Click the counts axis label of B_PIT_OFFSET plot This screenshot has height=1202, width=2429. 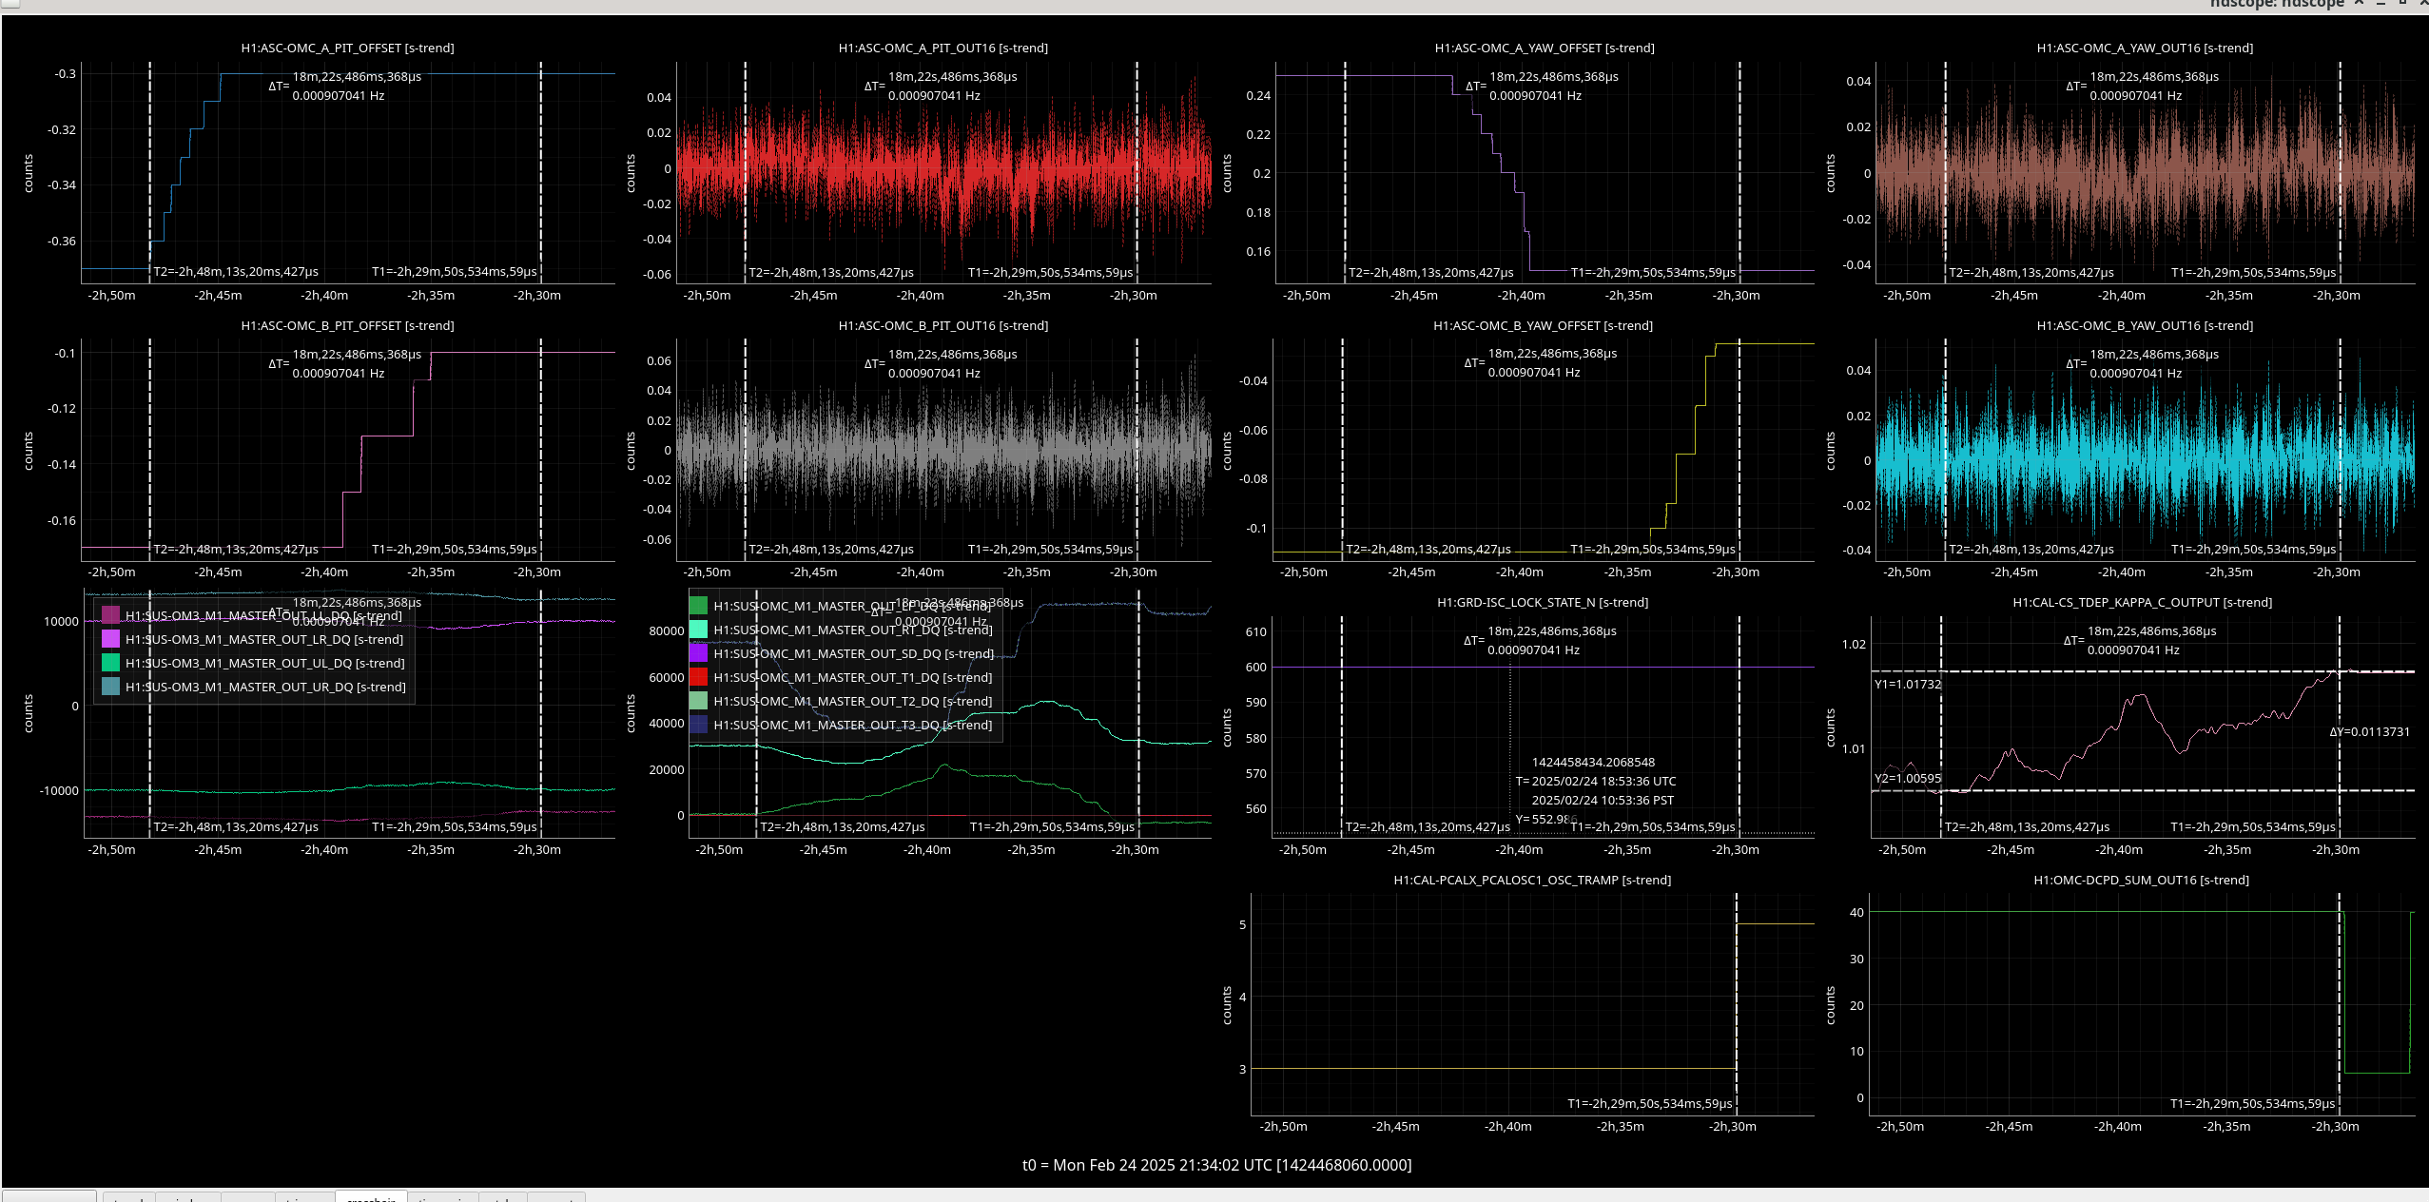28,451
